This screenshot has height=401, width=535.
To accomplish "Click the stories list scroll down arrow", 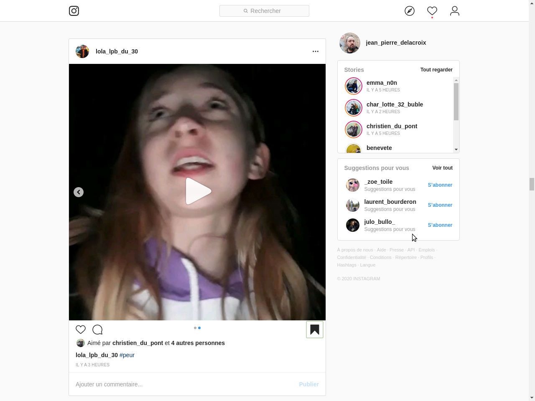I will [456, 150].
